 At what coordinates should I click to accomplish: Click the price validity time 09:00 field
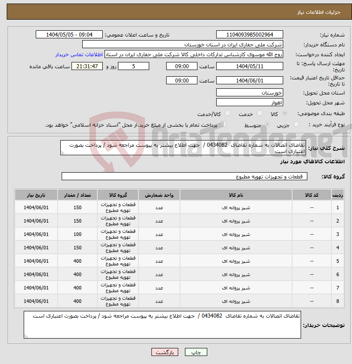tap(182, 81)
